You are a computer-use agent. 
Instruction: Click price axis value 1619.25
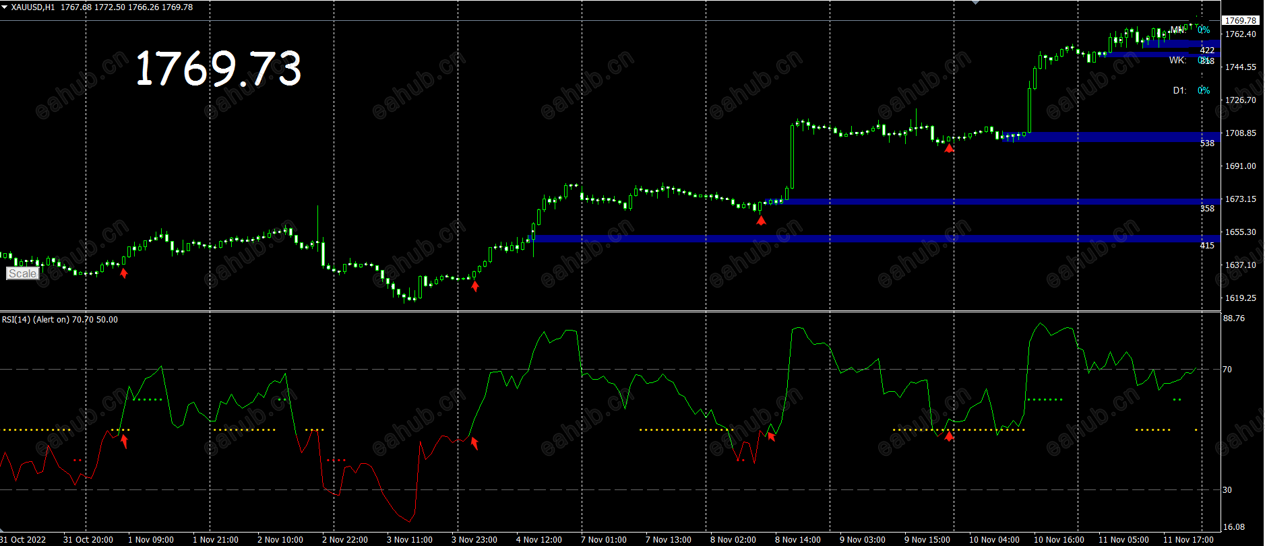tap(1241, 298)
